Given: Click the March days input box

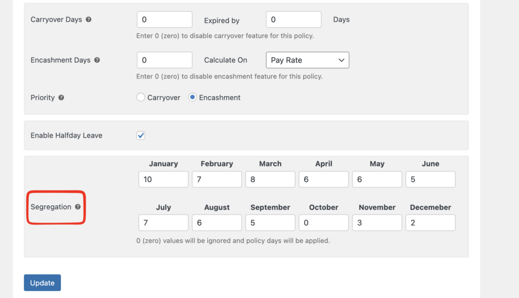Looking at the screenshot, I should (x=270, y=179).
